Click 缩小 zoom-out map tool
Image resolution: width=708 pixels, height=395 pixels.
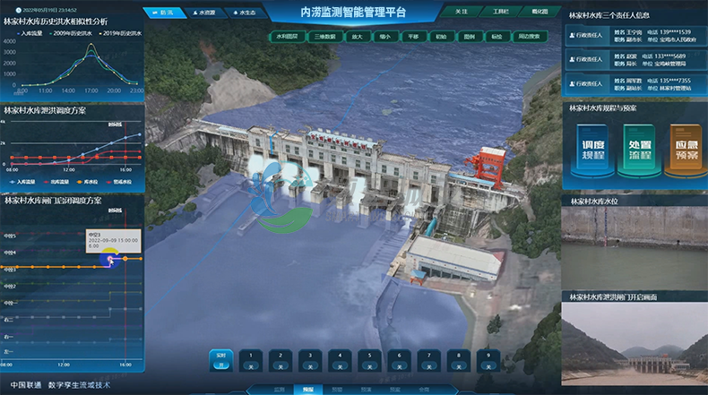point(384,38)
